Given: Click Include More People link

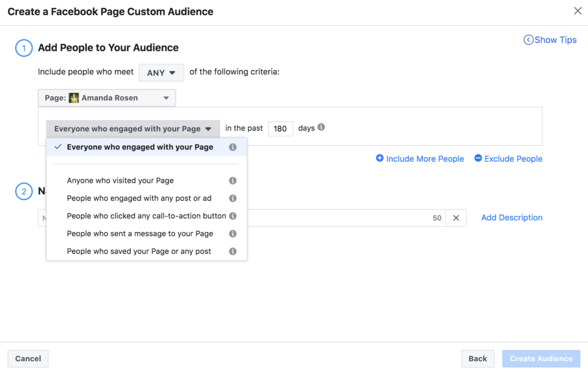Looking at the screenshot, I should (x=420, y=159).
